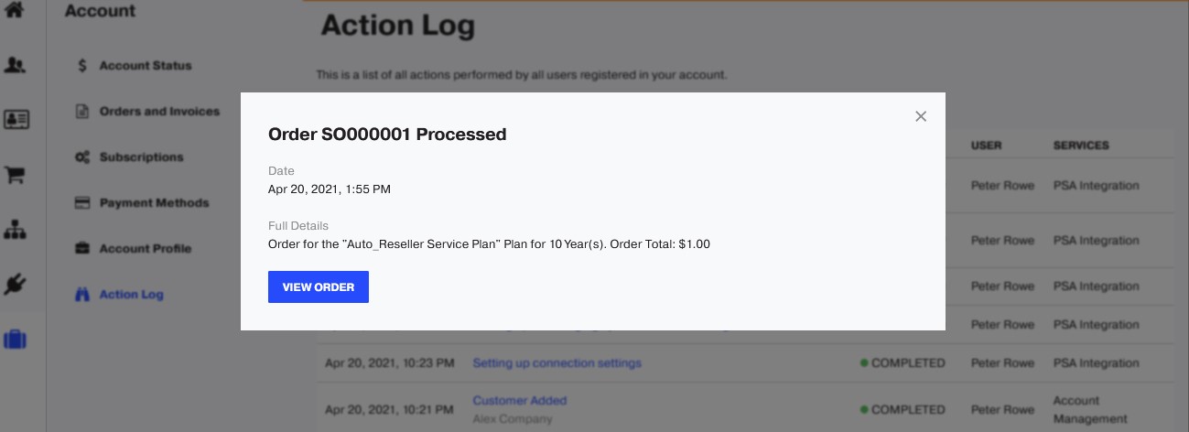
Task: Select Payment Methods menu item
Action: click(x=154, y=203)
